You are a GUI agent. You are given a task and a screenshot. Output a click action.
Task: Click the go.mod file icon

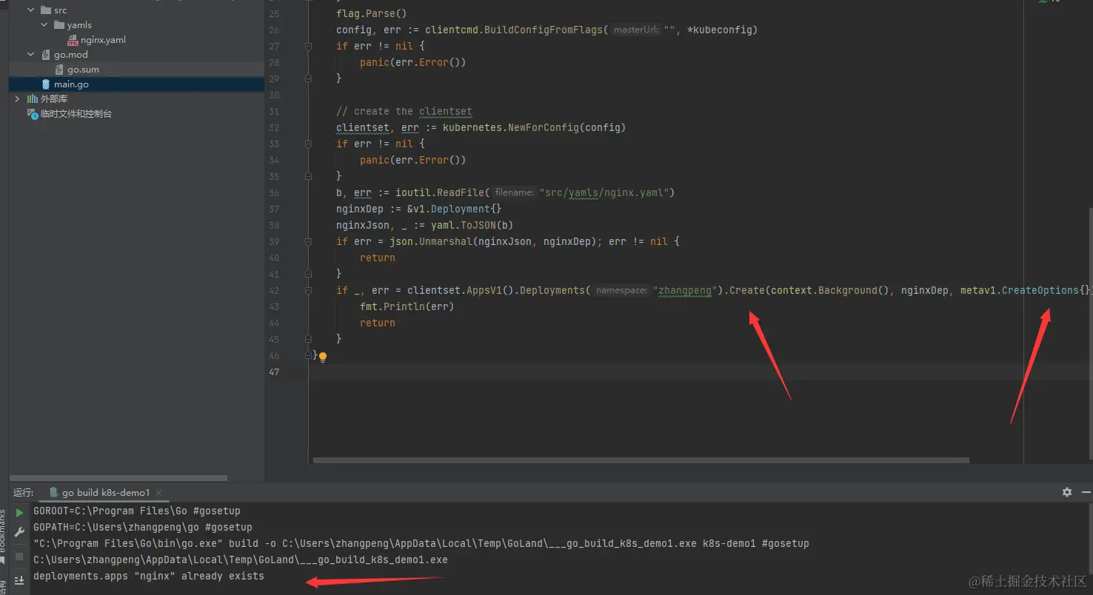(x=46, y=55)
